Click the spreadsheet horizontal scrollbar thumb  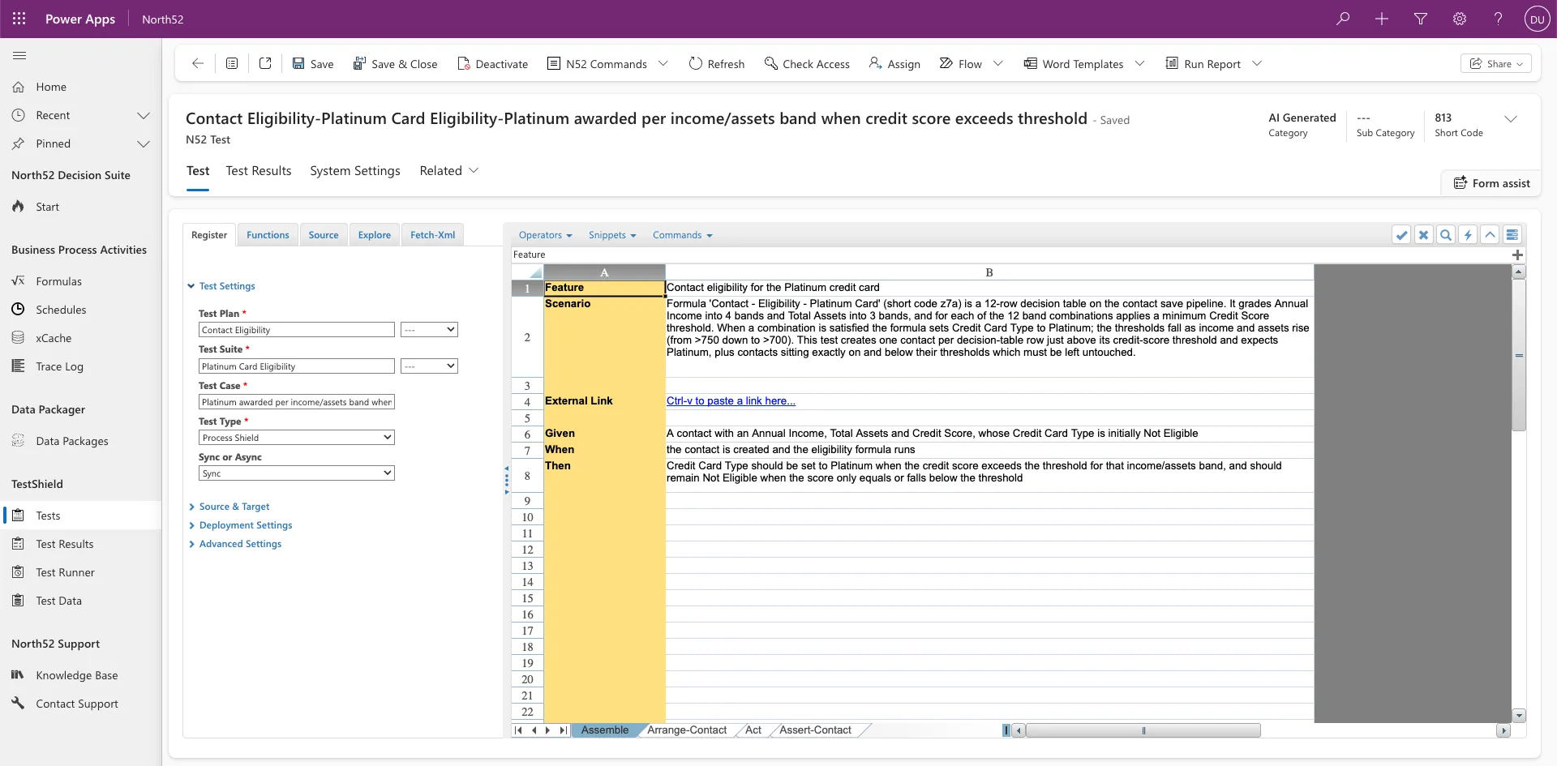point(1143,730)
